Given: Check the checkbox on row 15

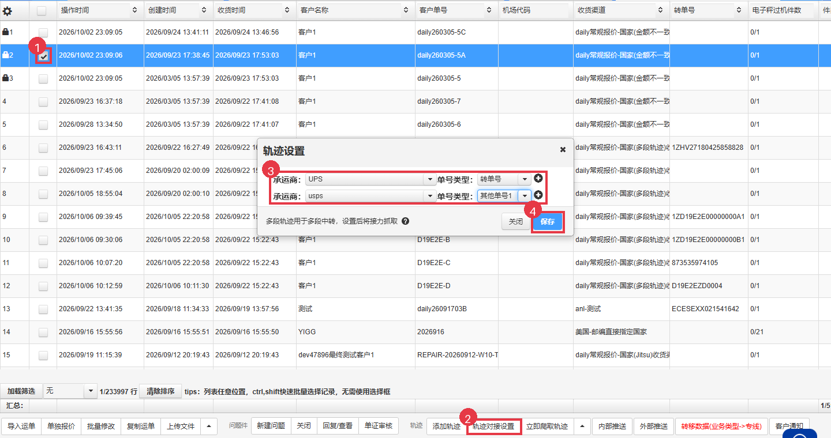Looking at the screenshot, I should click(x=43, y=355).
